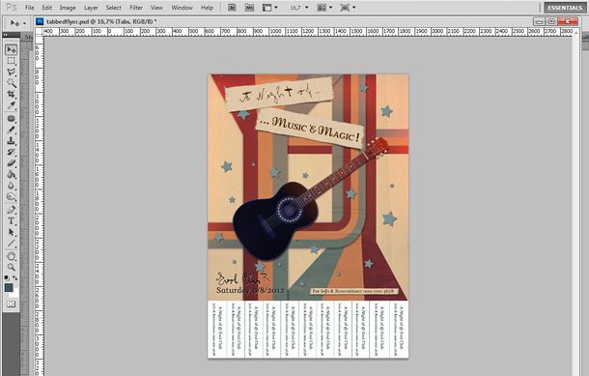This screenshot has height=376, width=589.
Task: Open the View Extras dropdown
Action: (x=269, y=8)
